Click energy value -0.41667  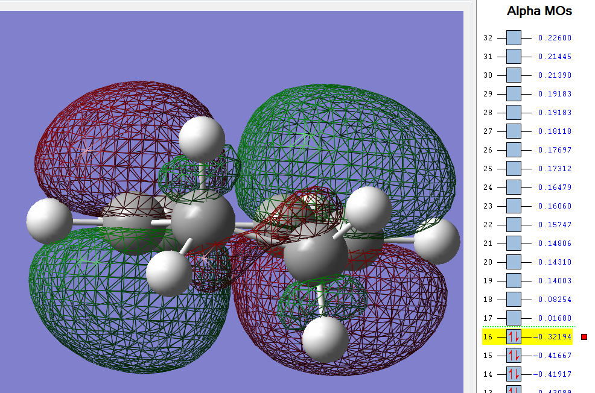coord(553,356)
